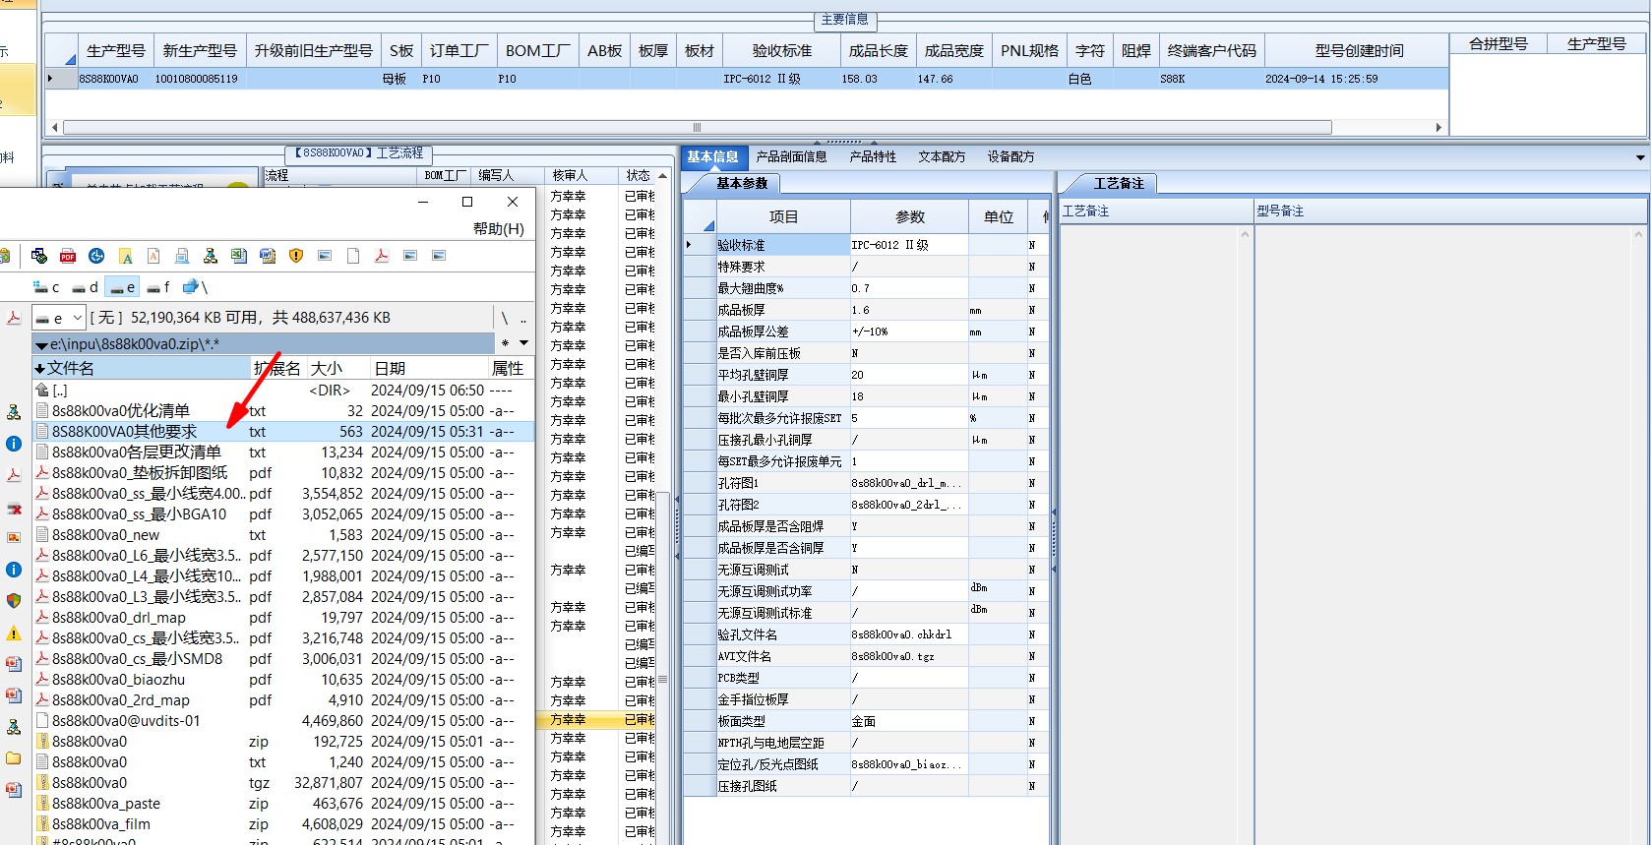Select the 工艺备注 sub-tab
Screen dimensions: 1651x845
(1120, 183)
